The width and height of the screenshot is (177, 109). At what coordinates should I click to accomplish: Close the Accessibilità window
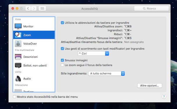point(13,8)
